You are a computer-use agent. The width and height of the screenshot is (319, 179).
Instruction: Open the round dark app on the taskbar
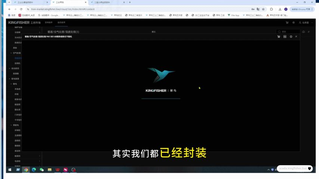coord(73,170)
